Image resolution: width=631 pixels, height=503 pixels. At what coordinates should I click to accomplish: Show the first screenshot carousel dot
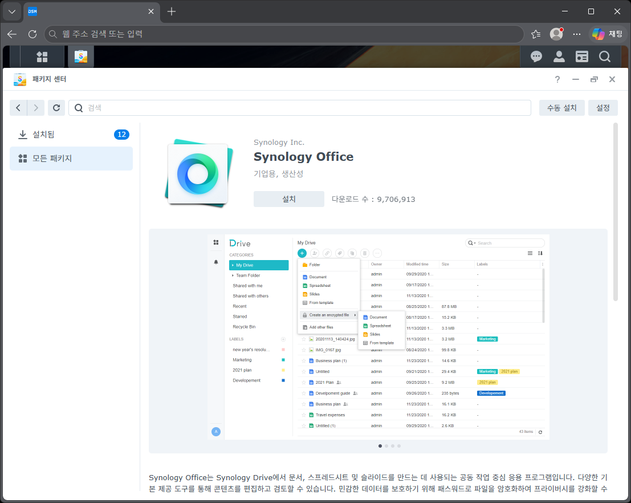coord(380,446)
